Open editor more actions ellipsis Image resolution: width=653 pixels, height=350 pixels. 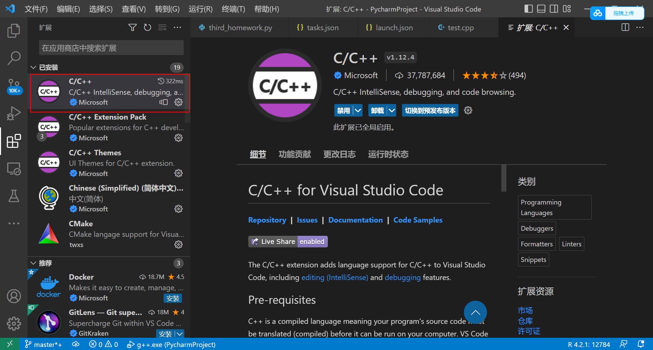pos(640,28)
